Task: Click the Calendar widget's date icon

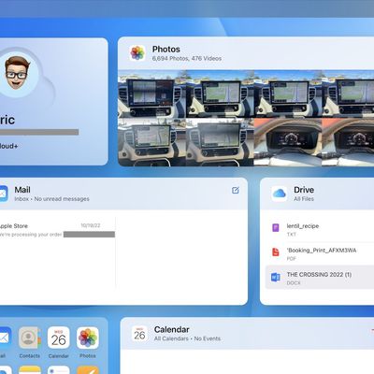Action: pos(139,334)
